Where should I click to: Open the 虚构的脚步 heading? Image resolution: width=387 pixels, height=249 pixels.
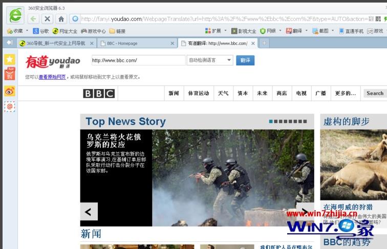click(x=346, y=121)
